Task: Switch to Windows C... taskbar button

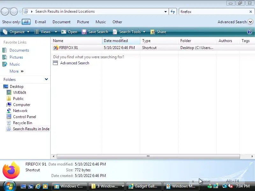Action: (69, 186)
